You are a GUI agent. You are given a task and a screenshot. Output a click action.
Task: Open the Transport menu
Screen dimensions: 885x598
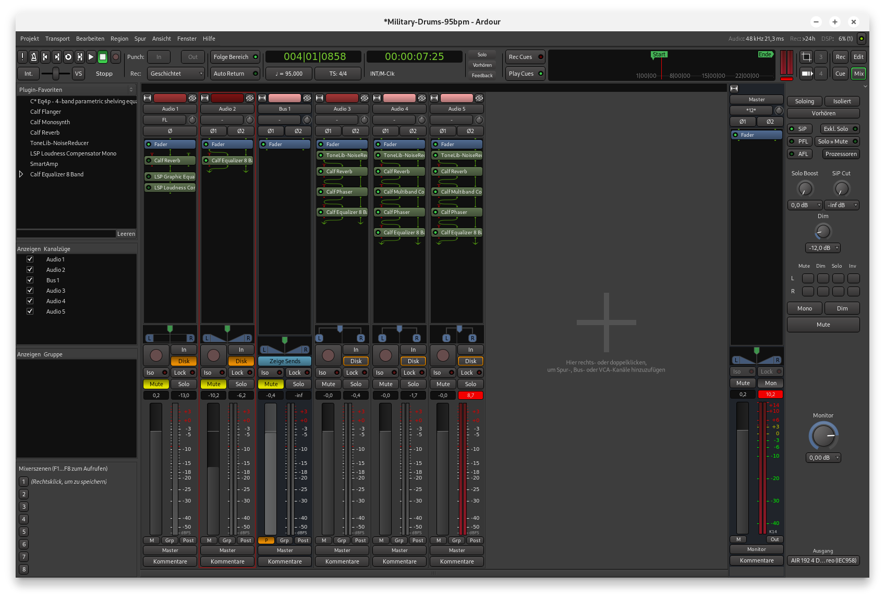[x=57, y=39]
